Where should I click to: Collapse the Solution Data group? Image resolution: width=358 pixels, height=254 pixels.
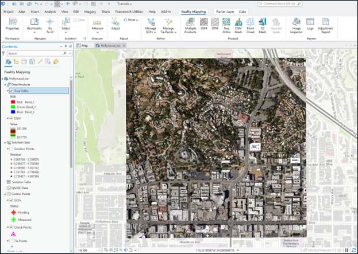tap(5, 143)
